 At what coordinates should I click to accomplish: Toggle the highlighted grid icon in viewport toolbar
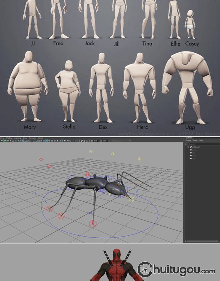pyautogui.click(x=23, y=141)
